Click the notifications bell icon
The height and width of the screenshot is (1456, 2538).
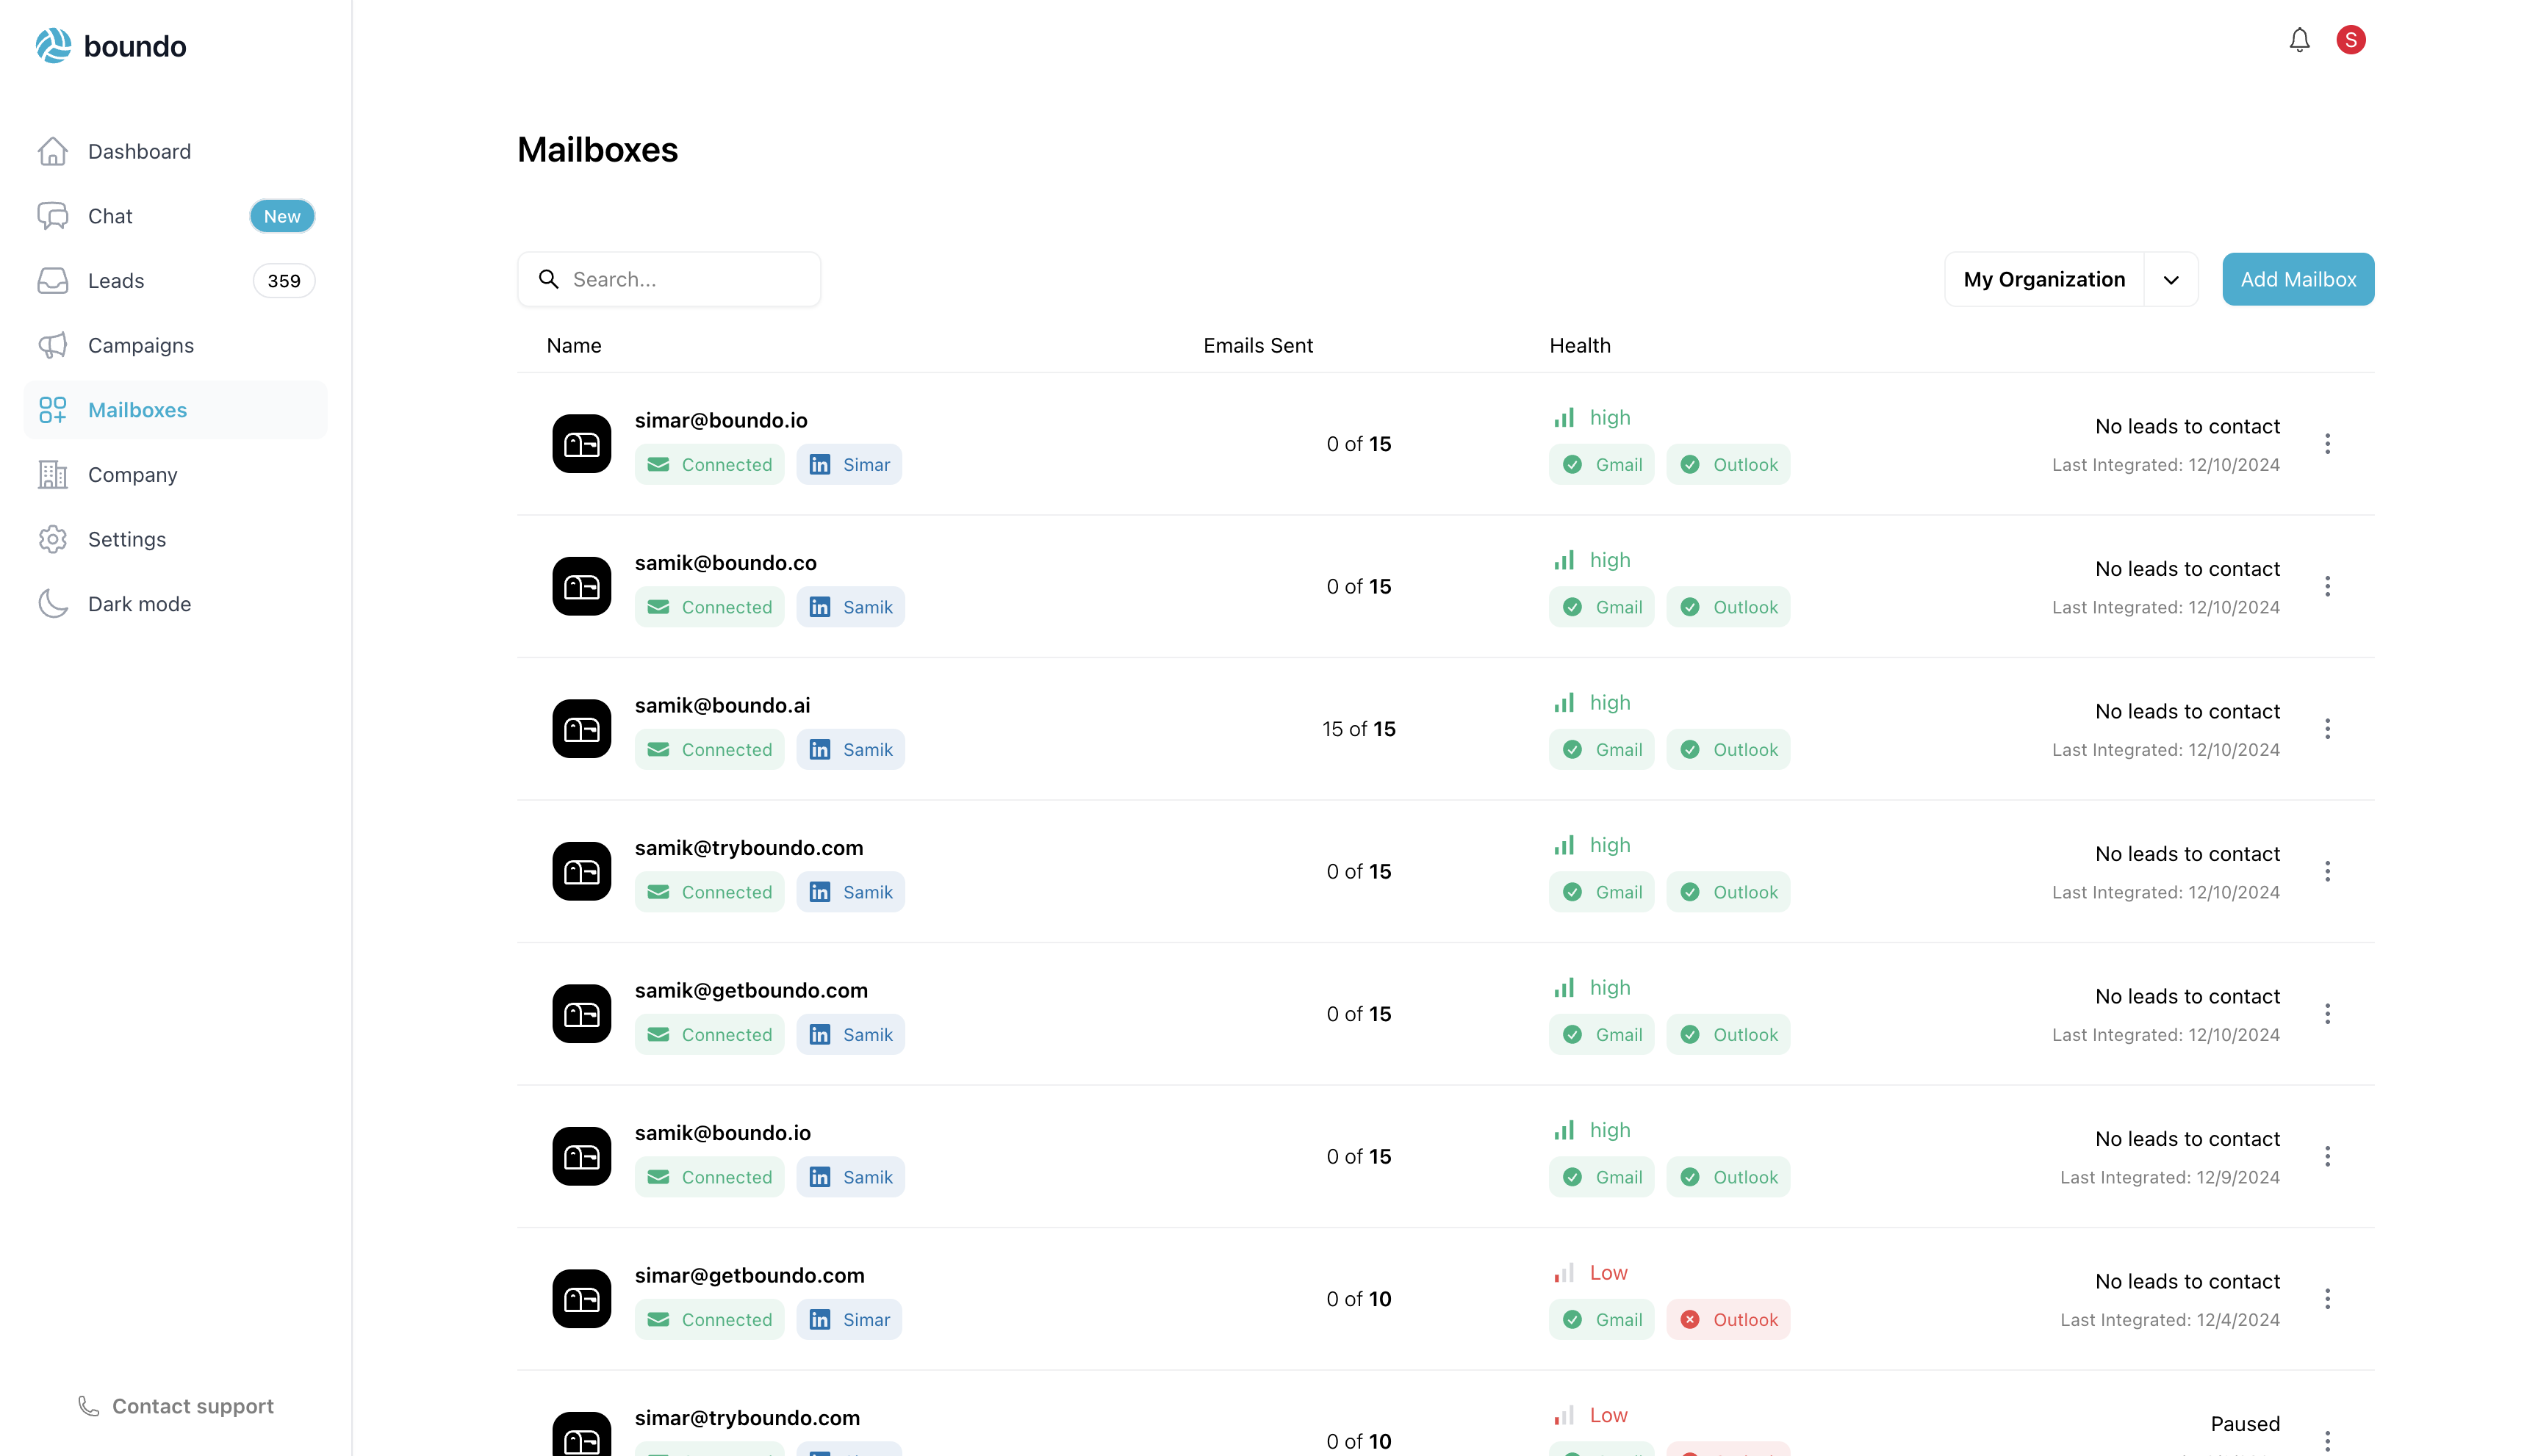click(2299, 40)
